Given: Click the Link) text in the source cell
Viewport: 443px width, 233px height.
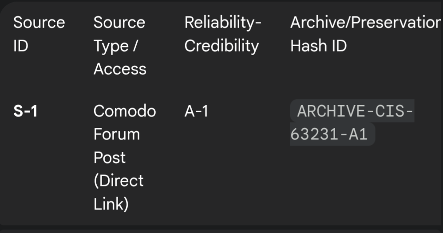Looking at the screenshot, I should [x=111, y=204].
